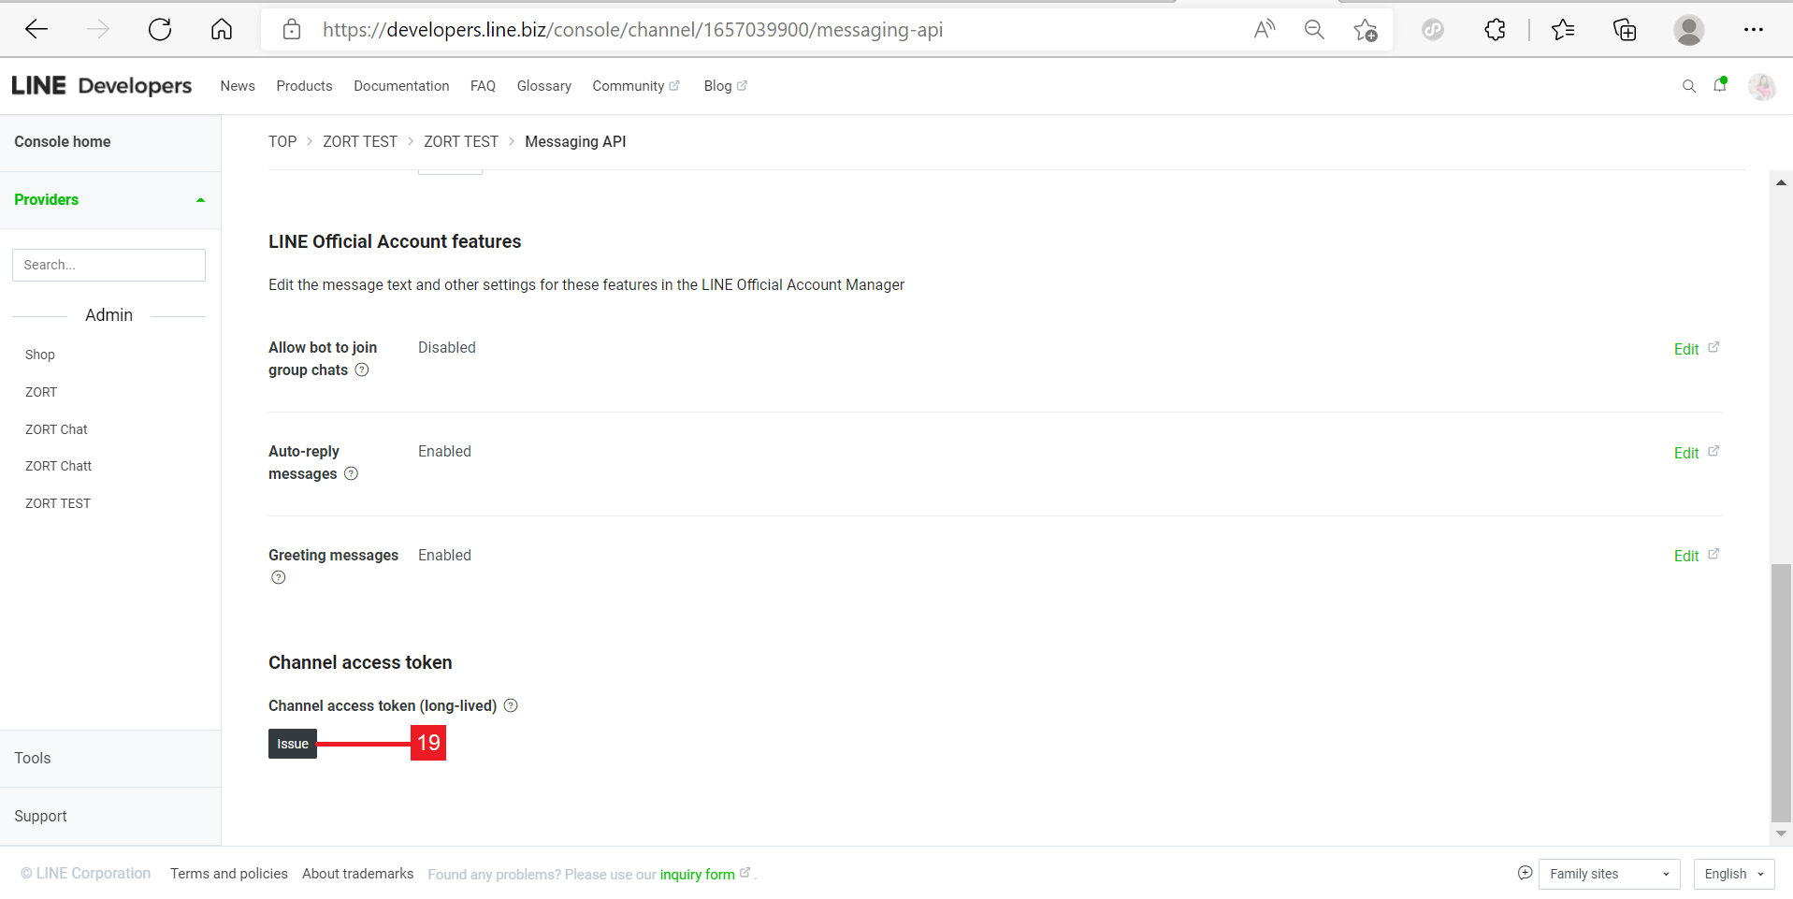Click the first ZORT TEST breadcrumb
This screenshot has height=899, width=1793.
pos(360,142)
